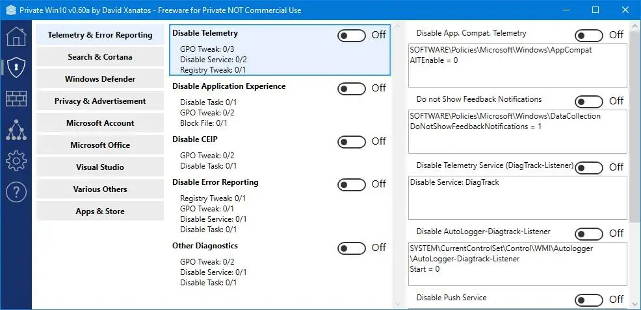Click the help question mark icon
This screenshot has width=641, height=310.
click(x=16, y=191)
